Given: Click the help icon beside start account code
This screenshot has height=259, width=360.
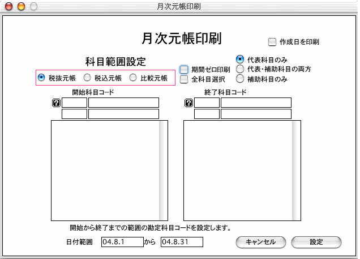Looking at the screenshot, I should point(56,103).
